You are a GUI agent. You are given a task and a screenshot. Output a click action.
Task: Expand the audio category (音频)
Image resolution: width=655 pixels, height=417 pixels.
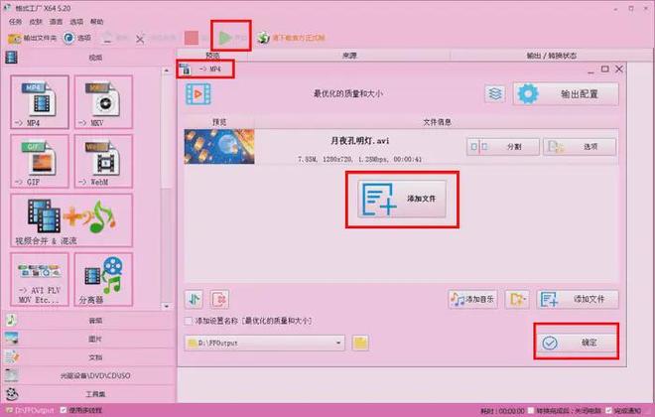[88, 321]
